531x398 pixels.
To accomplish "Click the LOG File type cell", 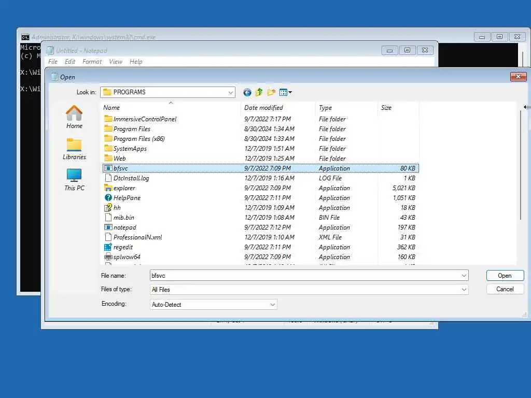I will [x=330, y=178].
